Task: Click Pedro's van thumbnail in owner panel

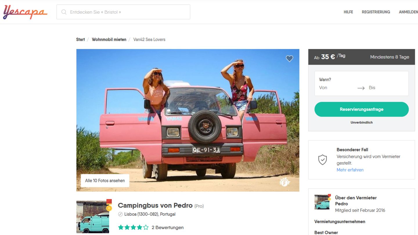Action: 322,202
